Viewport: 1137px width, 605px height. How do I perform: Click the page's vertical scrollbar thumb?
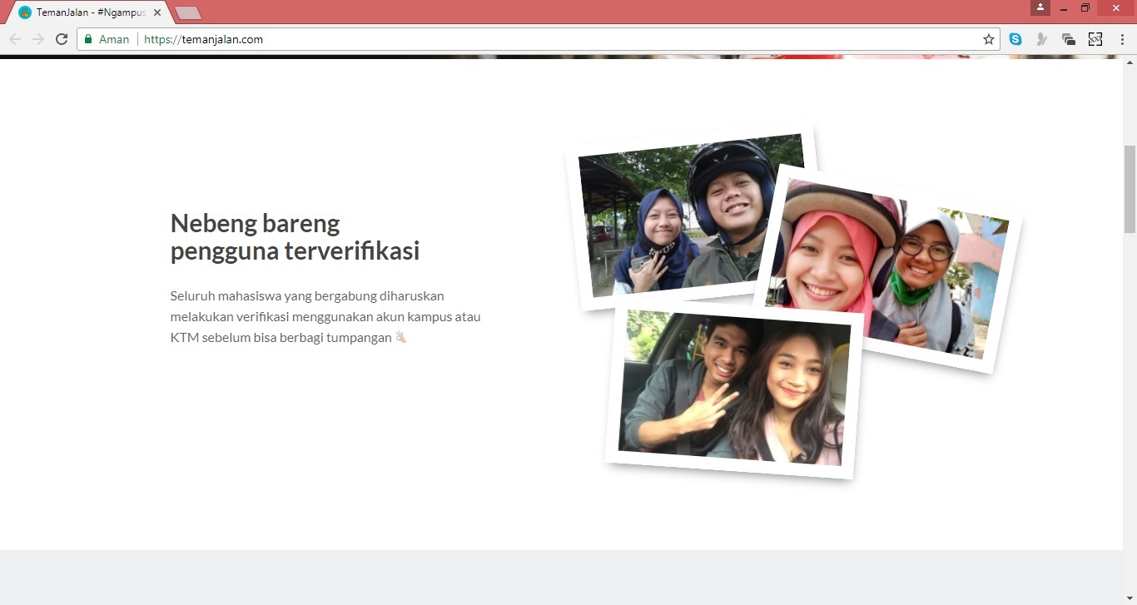click(x=1130, y=189)
